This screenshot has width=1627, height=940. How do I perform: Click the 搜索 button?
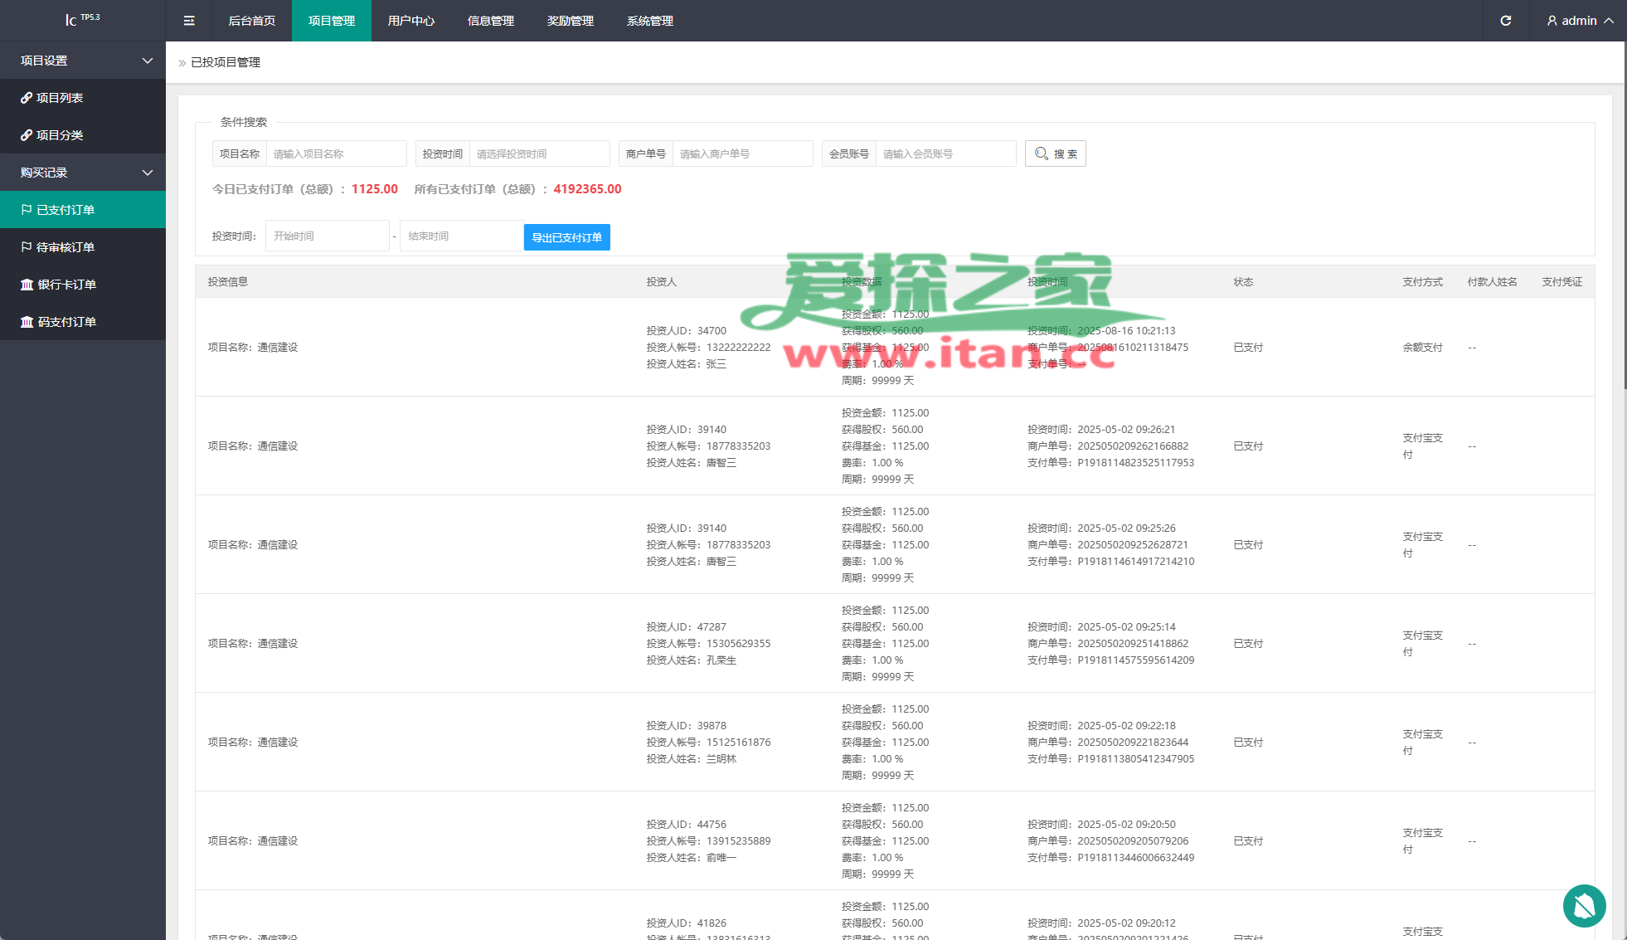[1056, 153]
